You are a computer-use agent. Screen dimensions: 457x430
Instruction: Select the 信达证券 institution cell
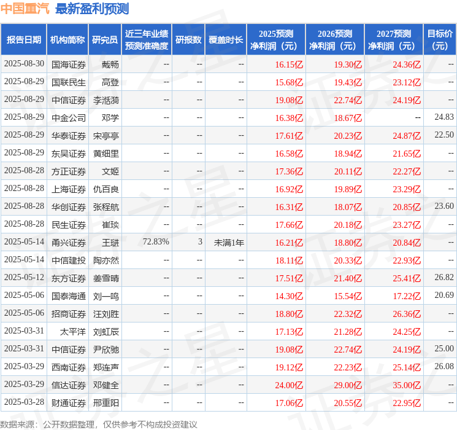coord(69,385)
